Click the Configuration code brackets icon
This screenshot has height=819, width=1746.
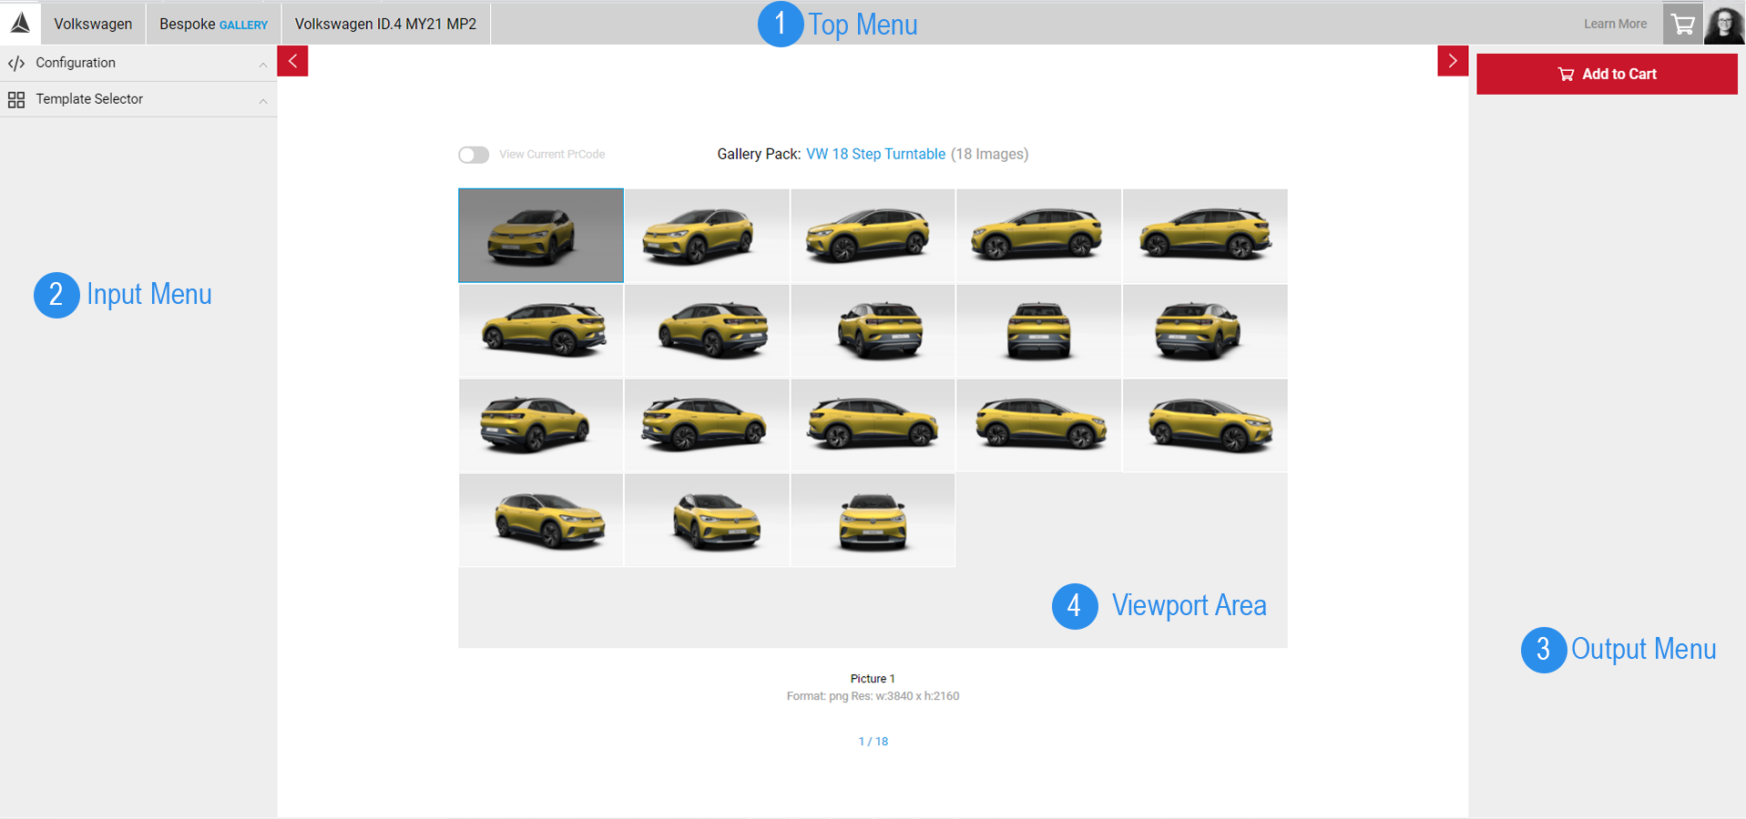[x=16, y=63]
